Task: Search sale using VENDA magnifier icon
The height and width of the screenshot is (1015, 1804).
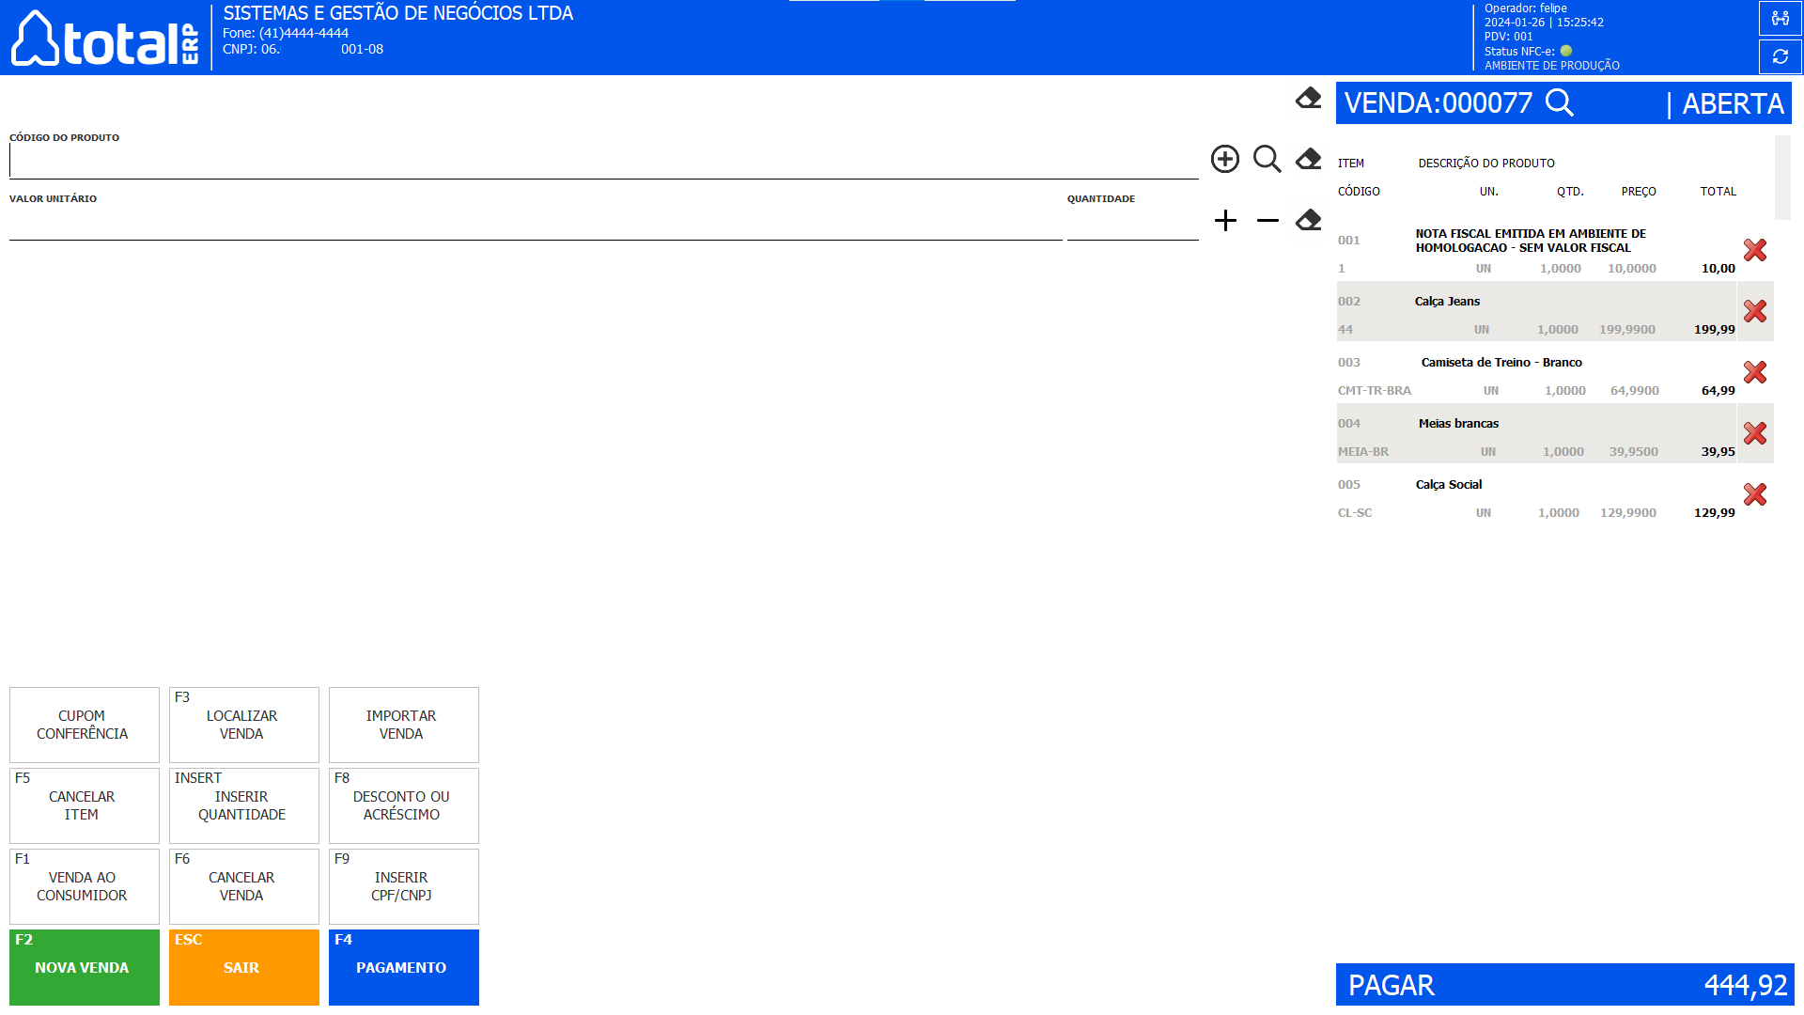Action: pos(1559,102)
